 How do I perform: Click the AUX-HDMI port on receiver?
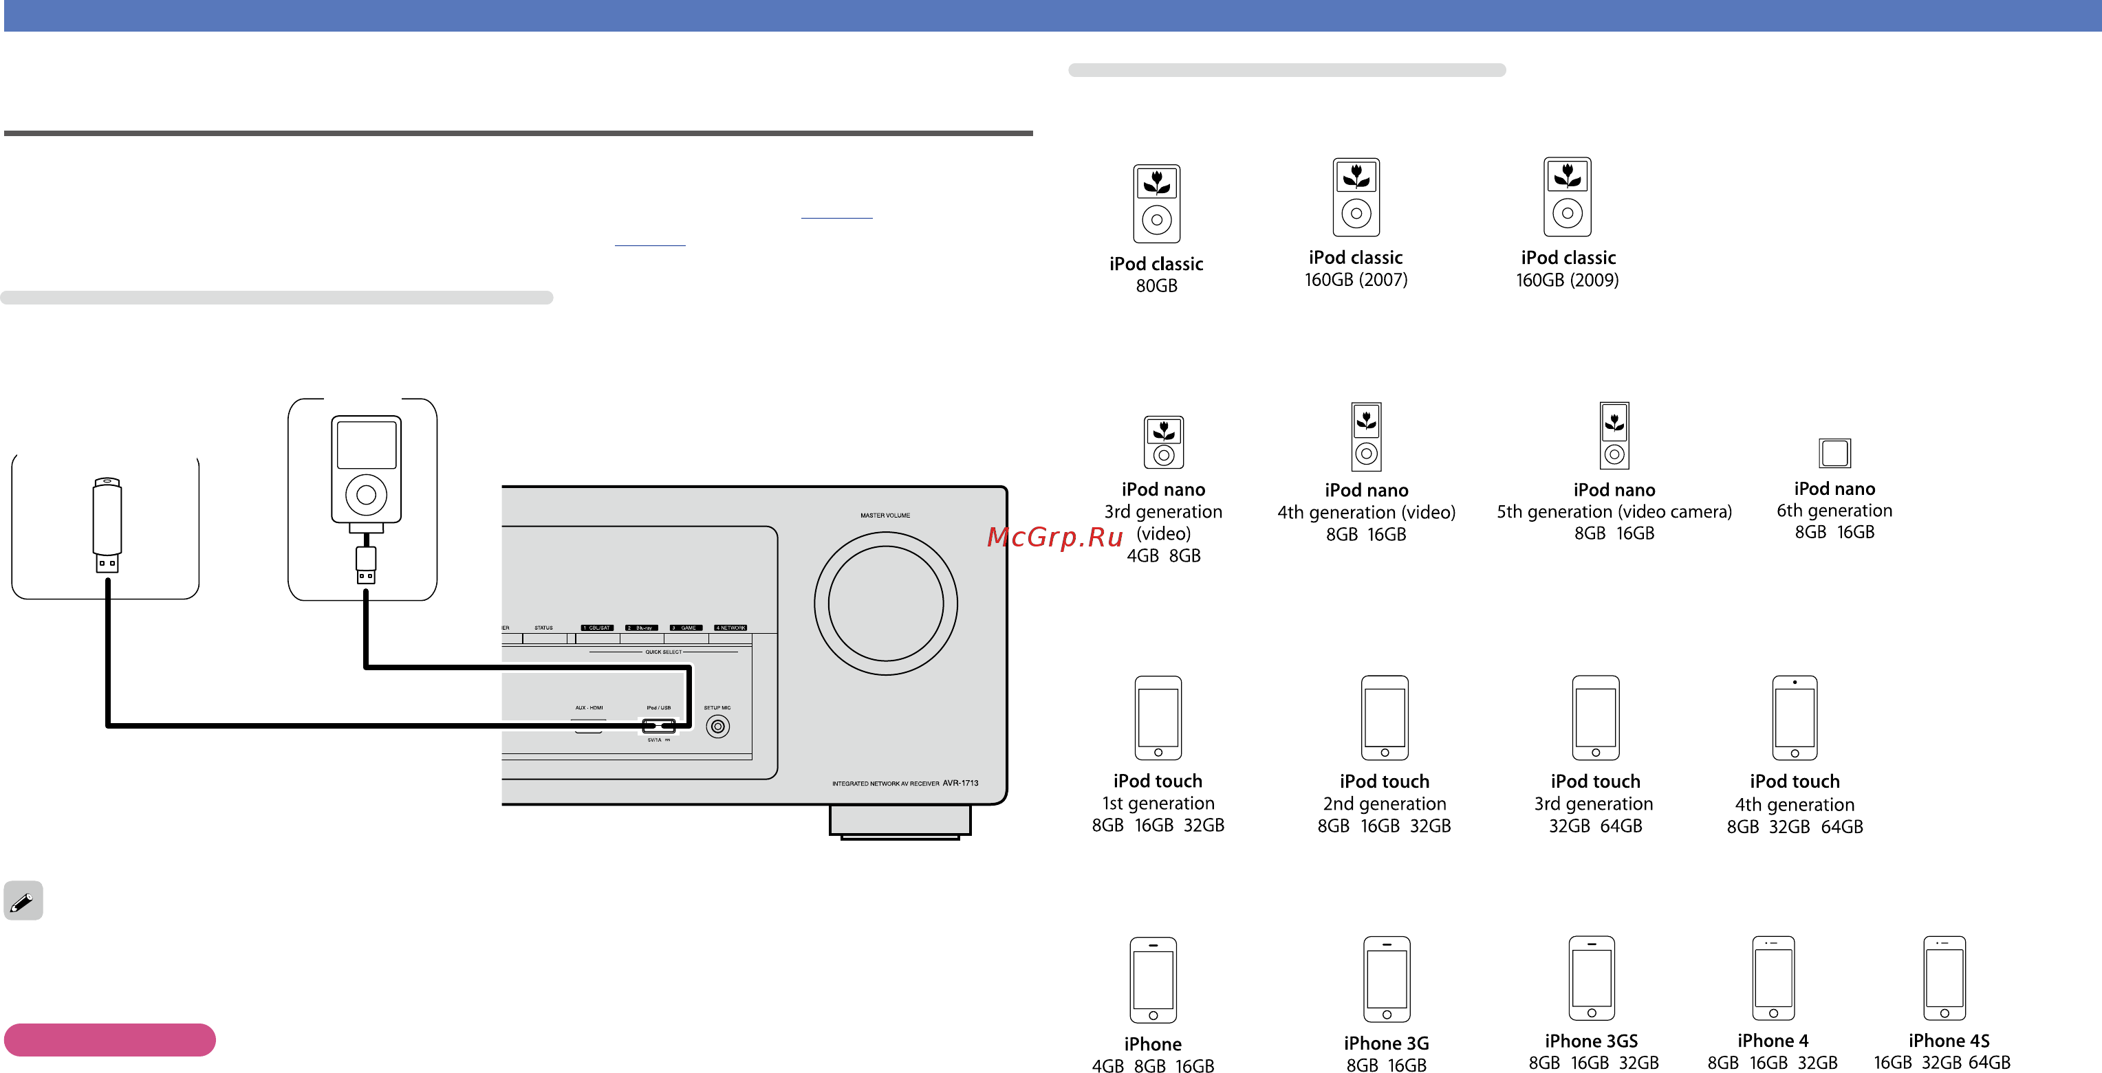coord(589,726)
